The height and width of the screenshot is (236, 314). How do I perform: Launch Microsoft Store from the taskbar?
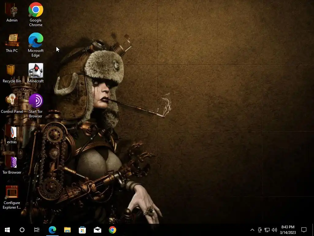(82, 230)
